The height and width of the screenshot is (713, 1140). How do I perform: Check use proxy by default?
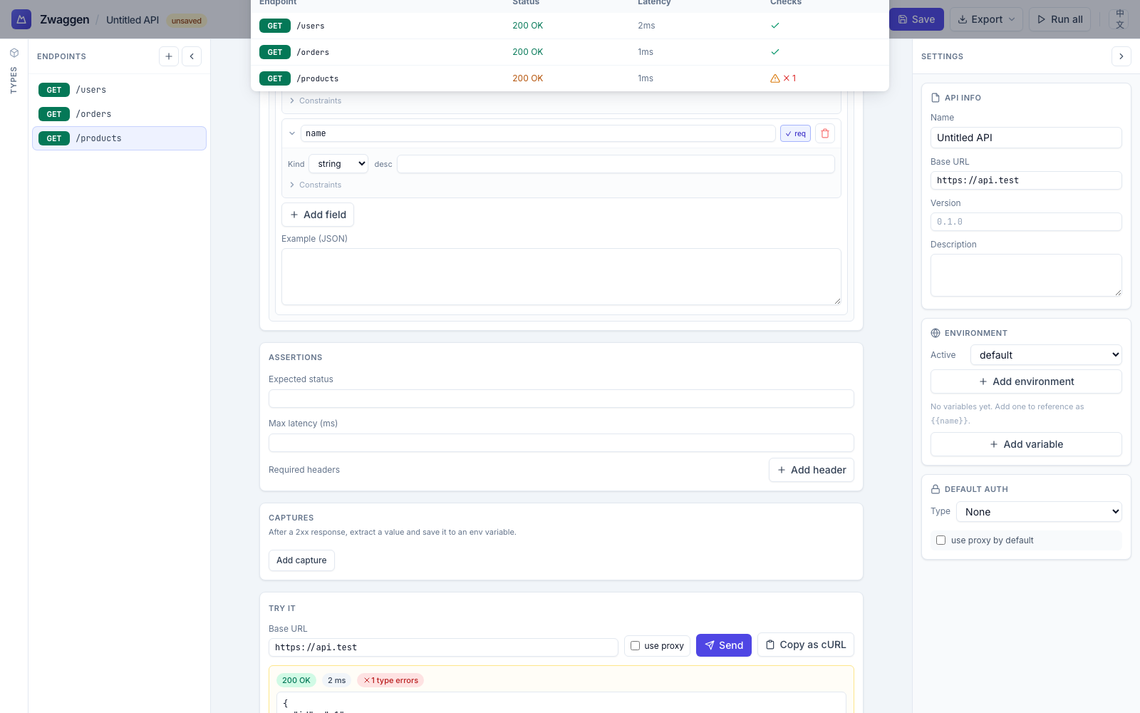click(940, 540)
